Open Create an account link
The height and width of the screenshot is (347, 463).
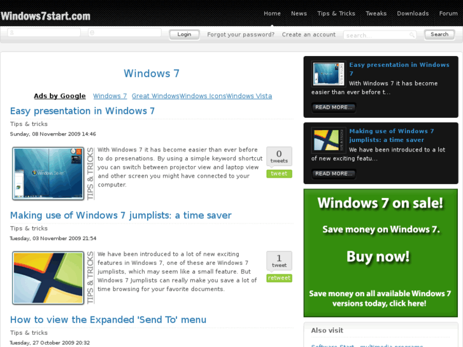pos(309,34)
